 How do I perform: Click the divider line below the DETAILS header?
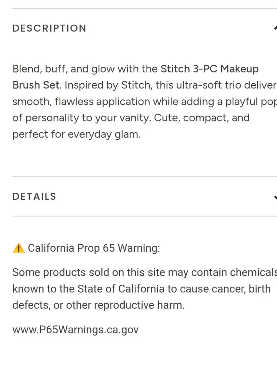pyautogui.click(x=145, y=216)
